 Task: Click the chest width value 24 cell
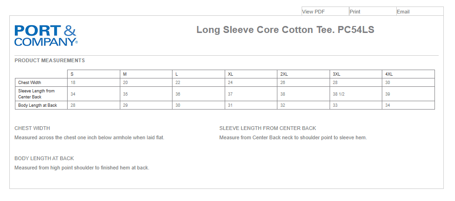230,83
